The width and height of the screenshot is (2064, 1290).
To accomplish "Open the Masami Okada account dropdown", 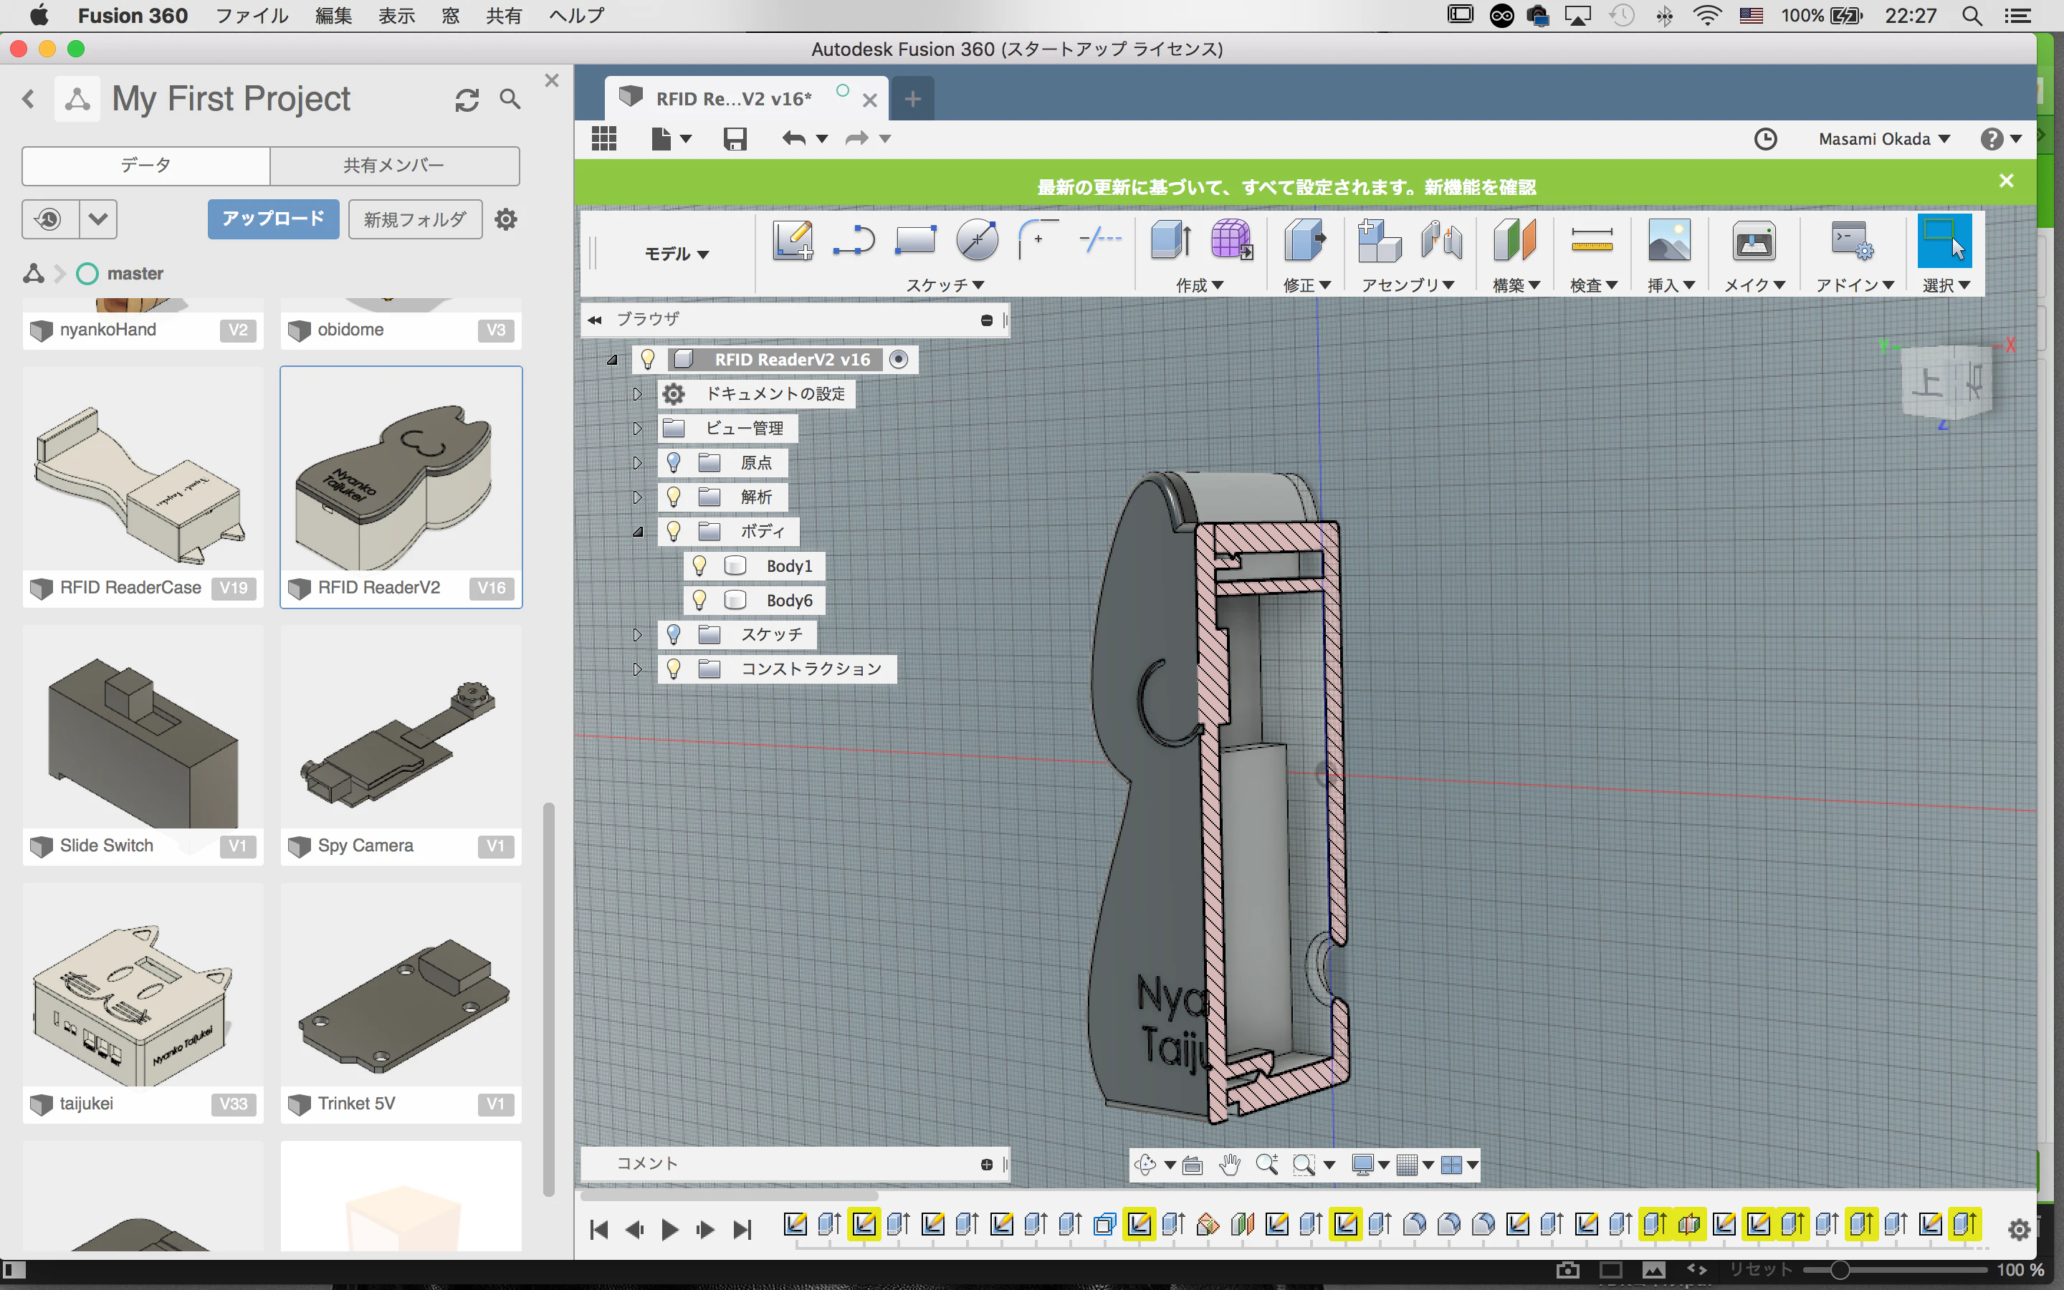I will pyautogui.click(x=1884, y=138).
